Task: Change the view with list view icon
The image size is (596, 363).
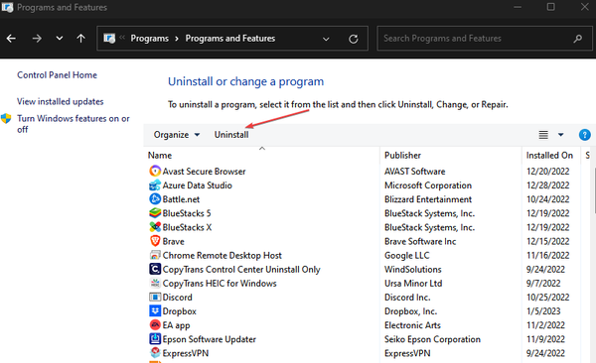Action: pos(543,135)
